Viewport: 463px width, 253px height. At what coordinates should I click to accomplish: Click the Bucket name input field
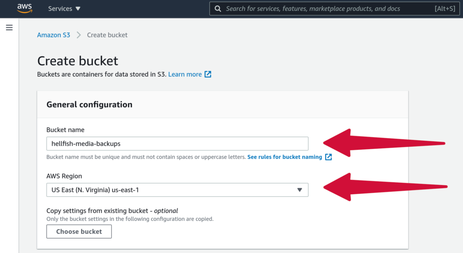[x=177, y=144]
